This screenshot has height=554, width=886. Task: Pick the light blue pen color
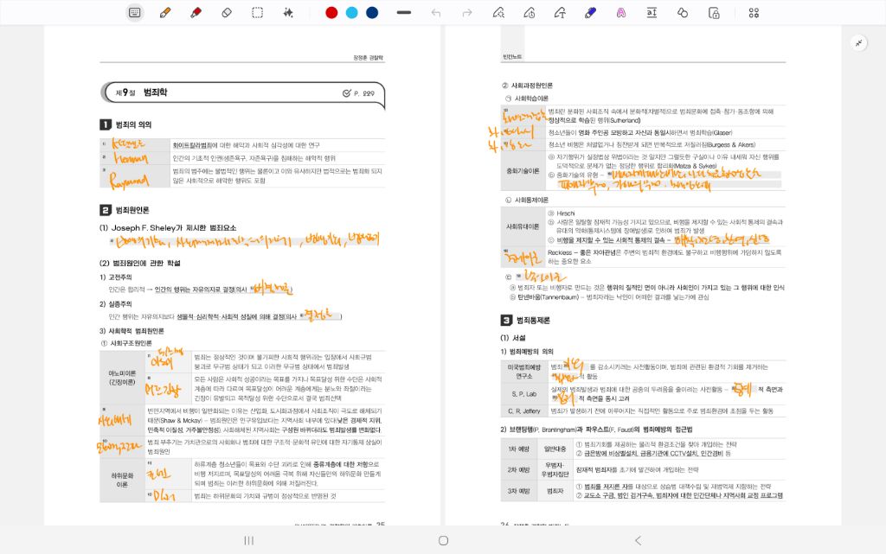coord(352,12)
